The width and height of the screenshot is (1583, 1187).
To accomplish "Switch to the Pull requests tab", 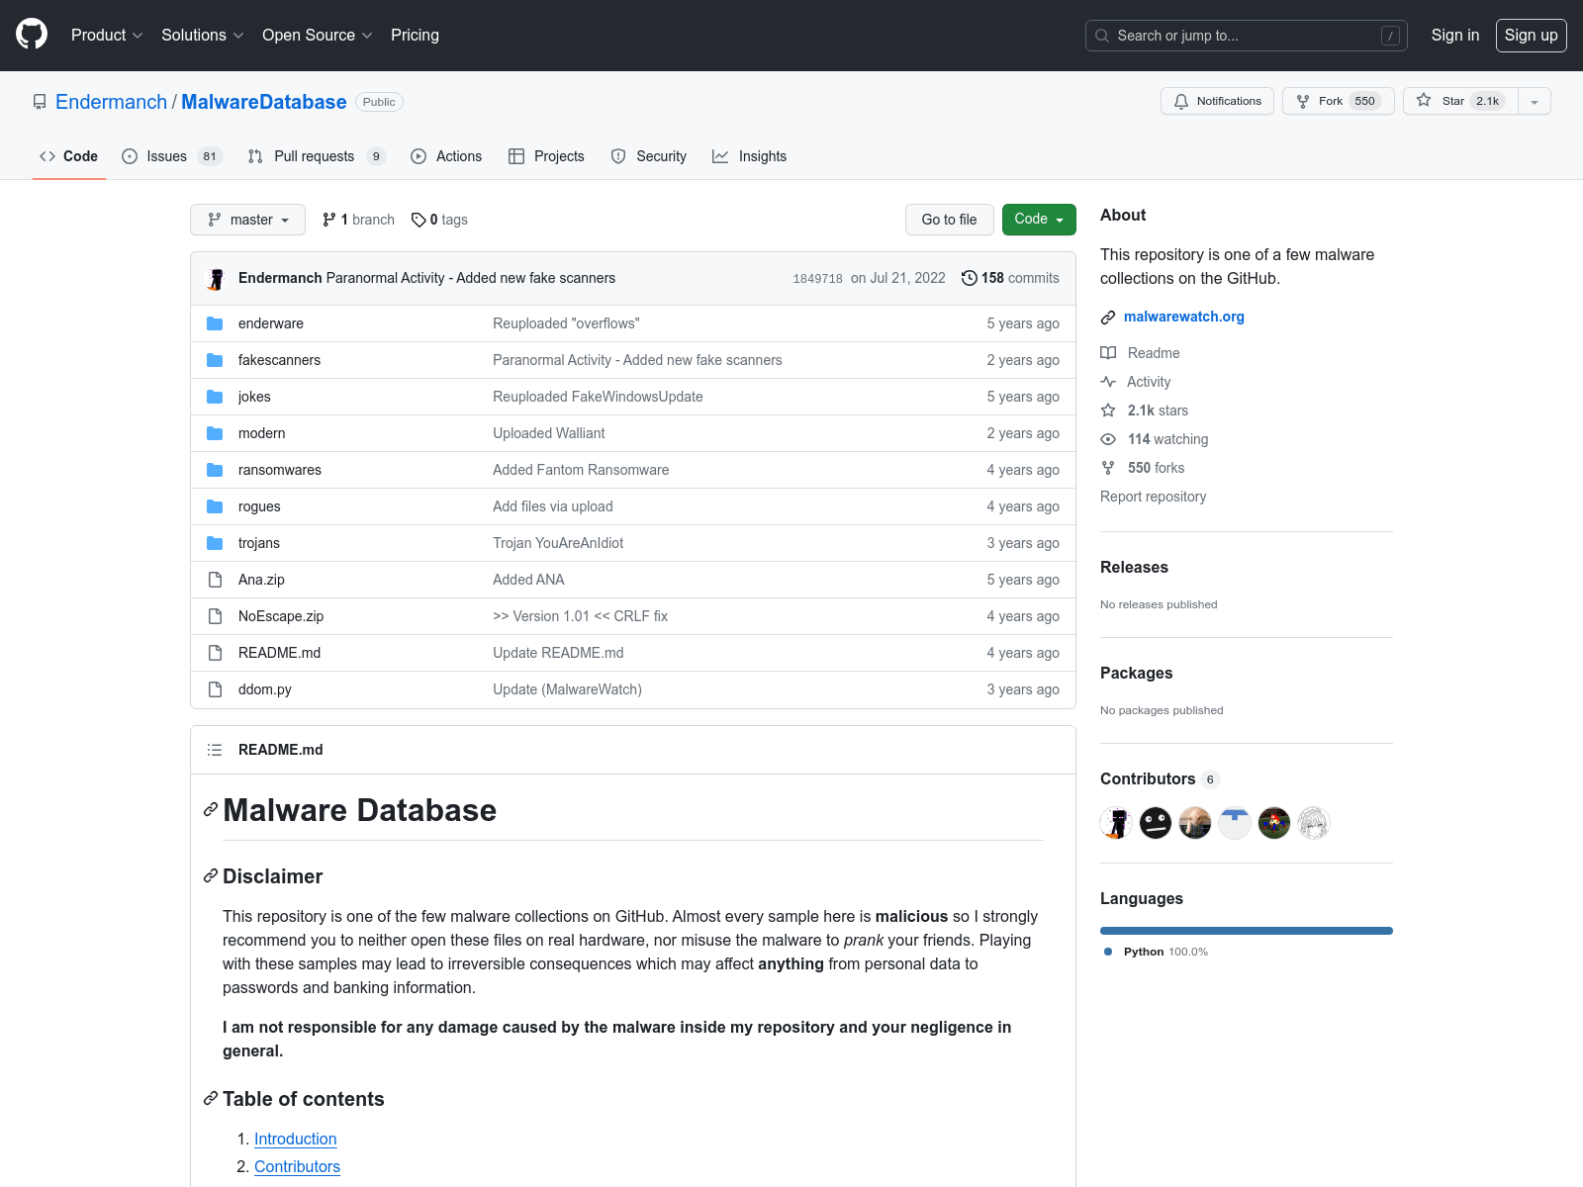I will [317, 156].
